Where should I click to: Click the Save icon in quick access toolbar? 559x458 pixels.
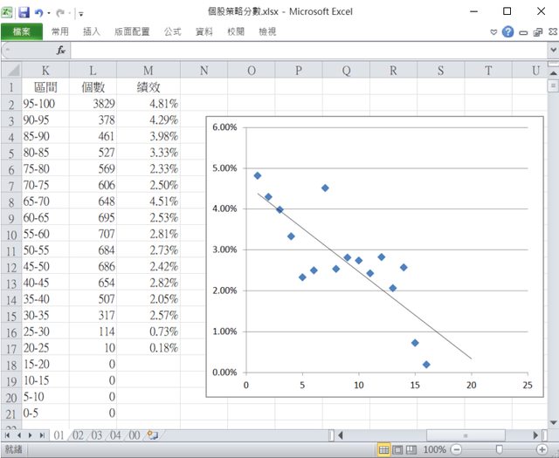pos(24,12)
